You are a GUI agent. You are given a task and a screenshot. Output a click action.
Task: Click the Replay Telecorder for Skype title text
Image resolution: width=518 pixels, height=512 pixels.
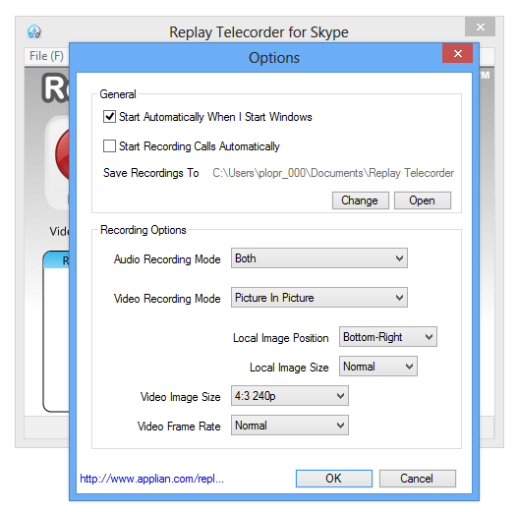click(259, 32)
